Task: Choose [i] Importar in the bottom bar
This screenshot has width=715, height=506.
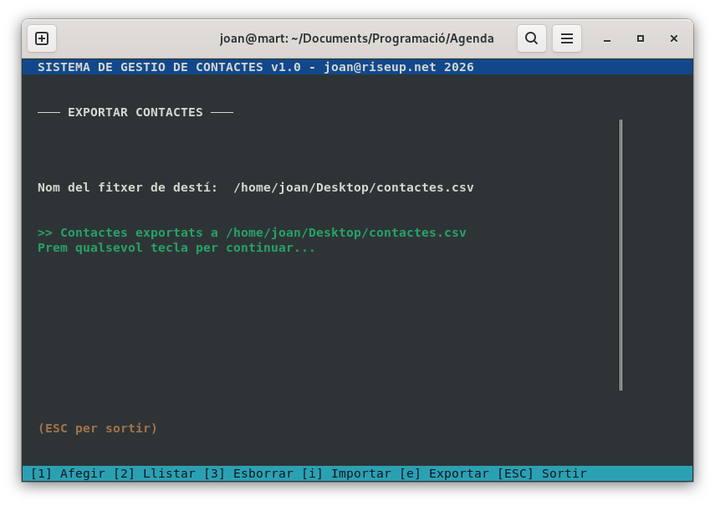Action: [x=346, y=473]
